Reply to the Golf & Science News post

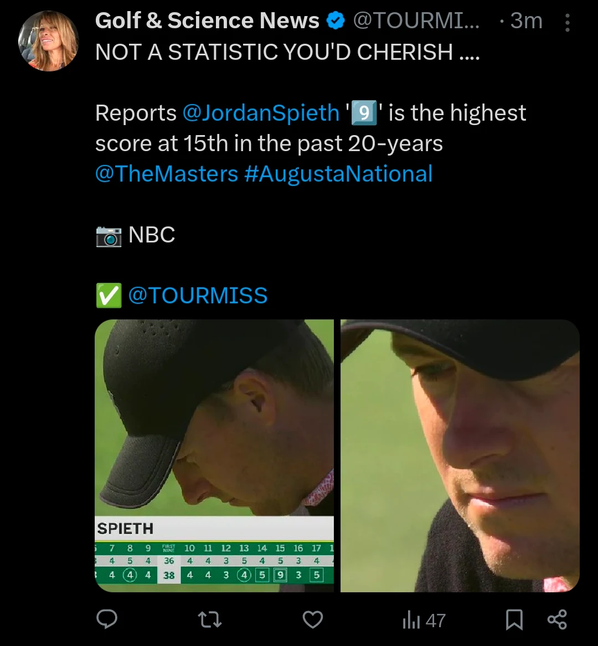click(x=107, y=619)
